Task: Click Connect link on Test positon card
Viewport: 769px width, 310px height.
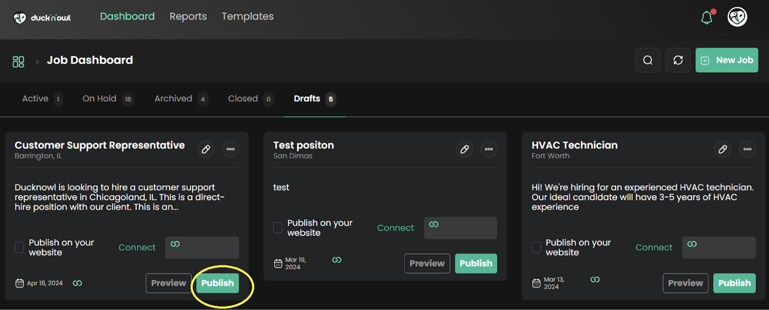Action: click(x=395, y=228)
